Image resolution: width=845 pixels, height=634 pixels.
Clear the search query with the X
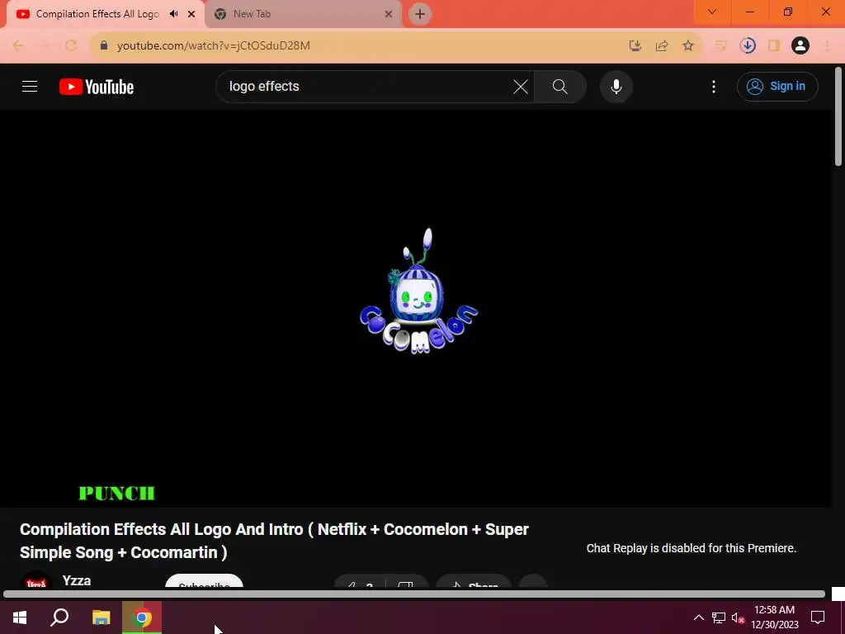pyautogui.click(x=521, y=86)
